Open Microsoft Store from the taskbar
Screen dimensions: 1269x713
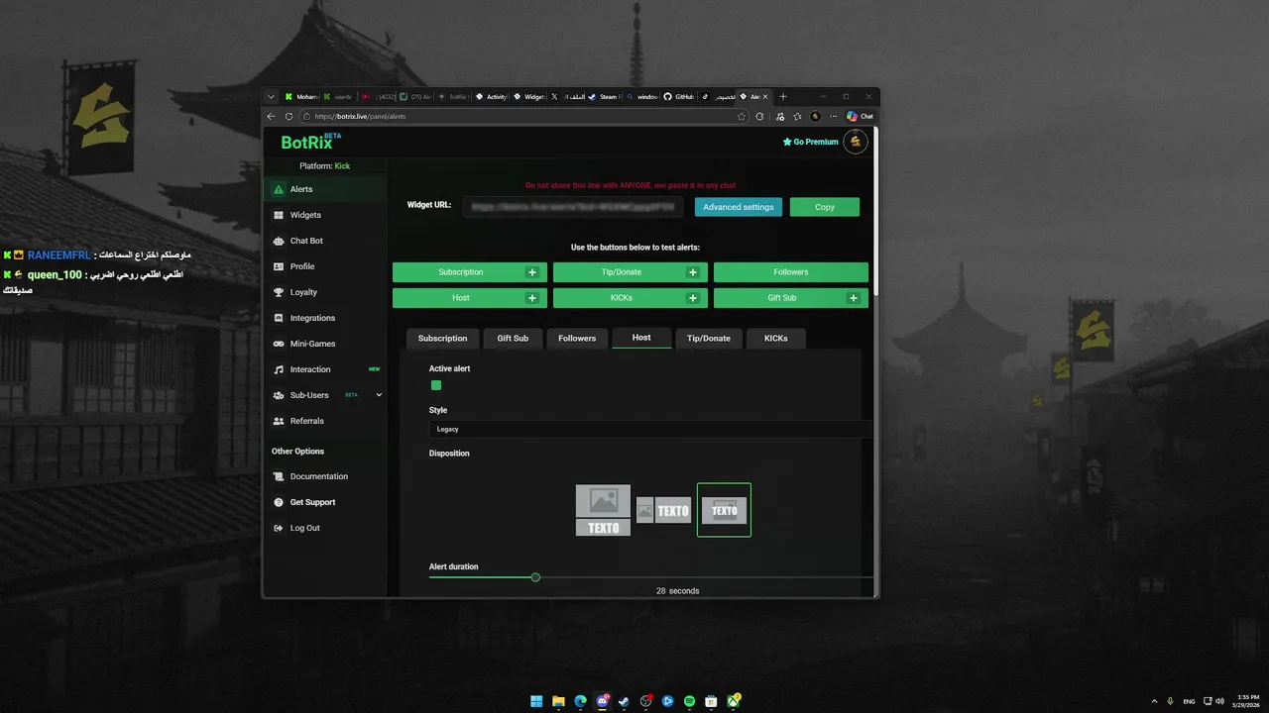(x=711, y=701)
